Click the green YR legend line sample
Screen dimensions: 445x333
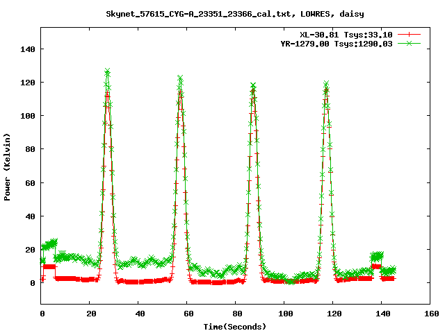click(x=409, y=43)
